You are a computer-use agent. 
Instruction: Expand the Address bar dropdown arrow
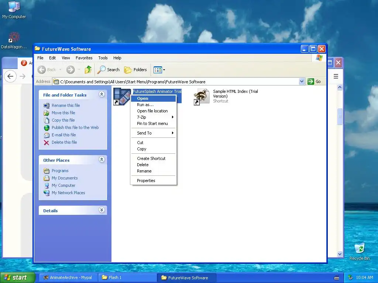pyautogui.click(x=302, y=81)
